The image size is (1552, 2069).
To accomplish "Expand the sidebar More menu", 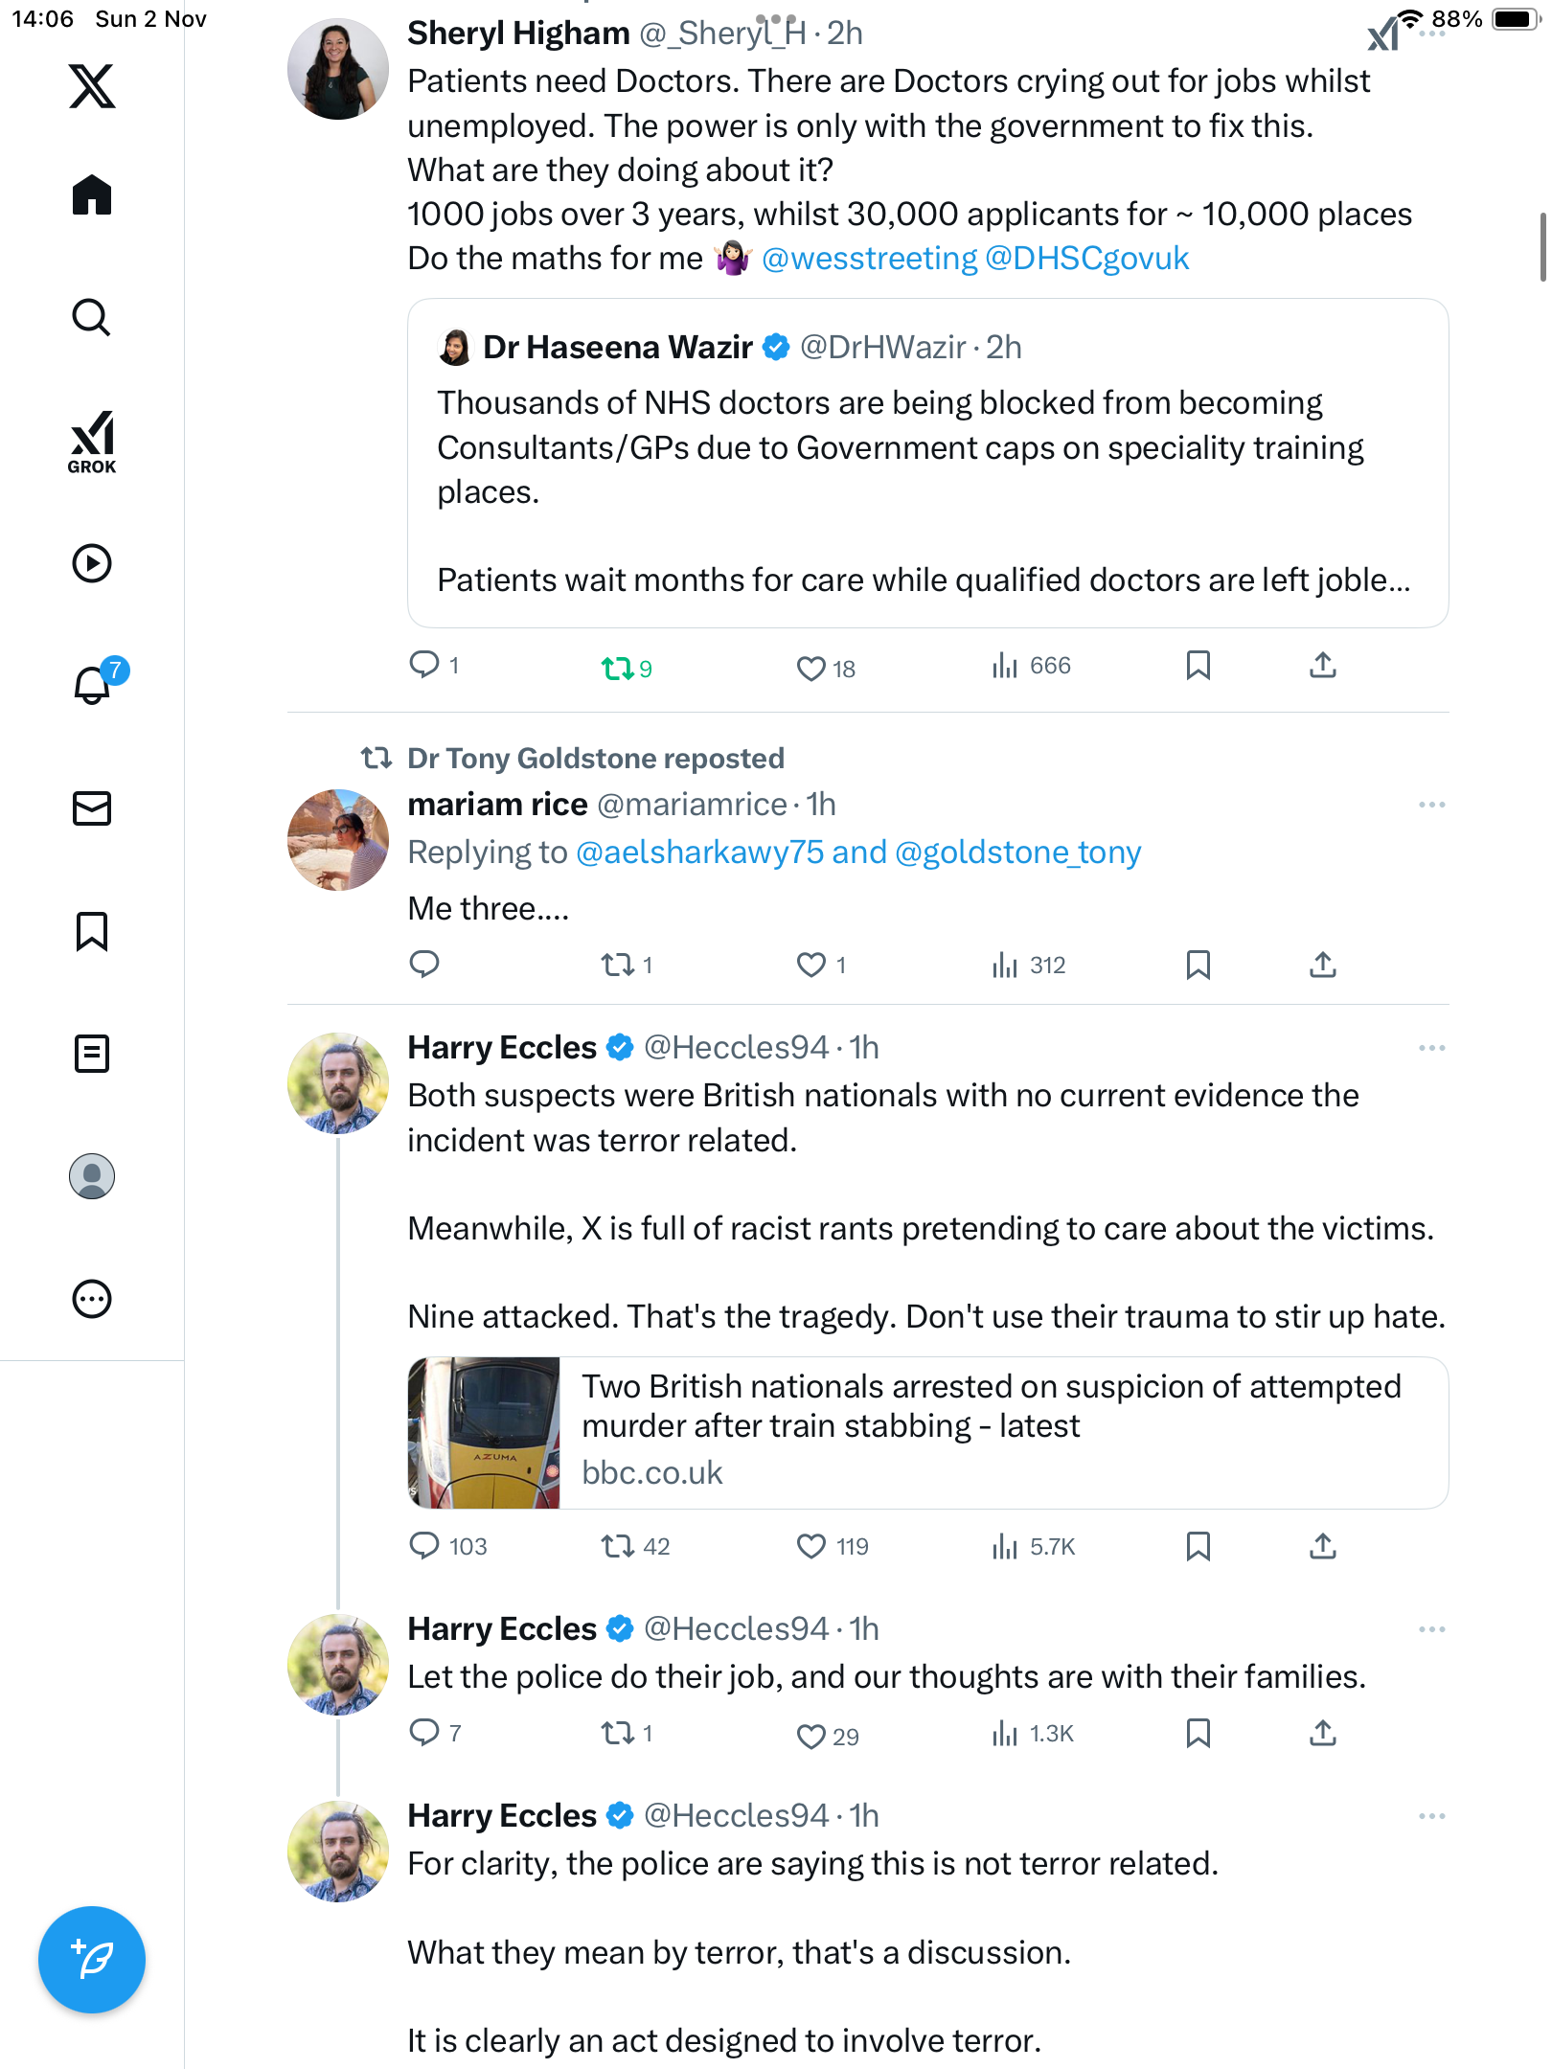I will click(x=92, y=1299).
